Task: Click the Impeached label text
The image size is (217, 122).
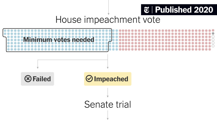Action: pos(111,79)
